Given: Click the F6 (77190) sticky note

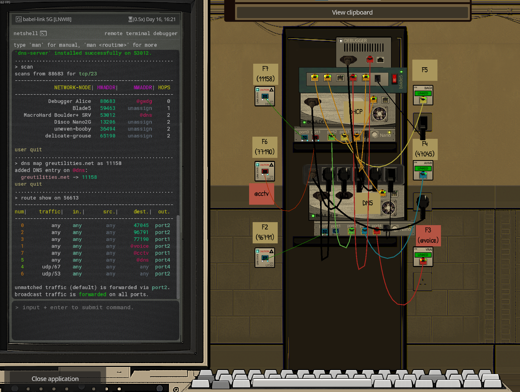Looking at the screenshot, I should (265, 147).
